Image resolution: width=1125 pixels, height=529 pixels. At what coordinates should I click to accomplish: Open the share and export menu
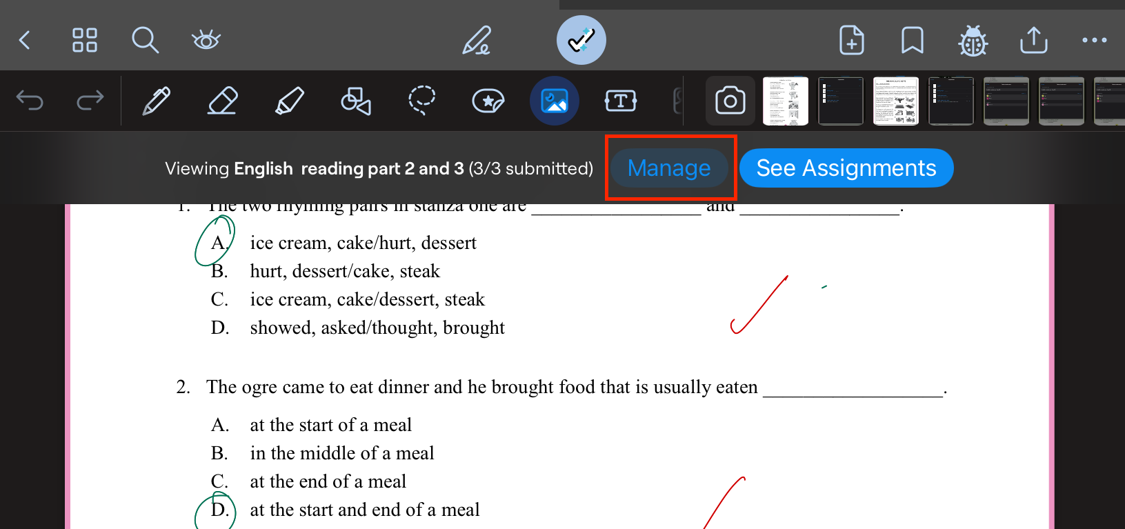(1033, 40)
